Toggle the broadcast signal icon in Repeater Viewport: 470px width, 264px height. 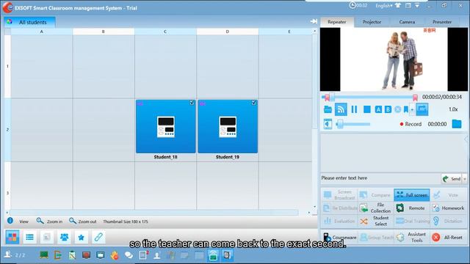click(341, 109)
